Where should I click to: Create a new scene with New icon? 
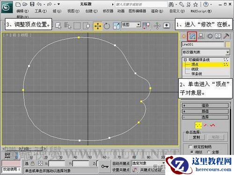18,4
